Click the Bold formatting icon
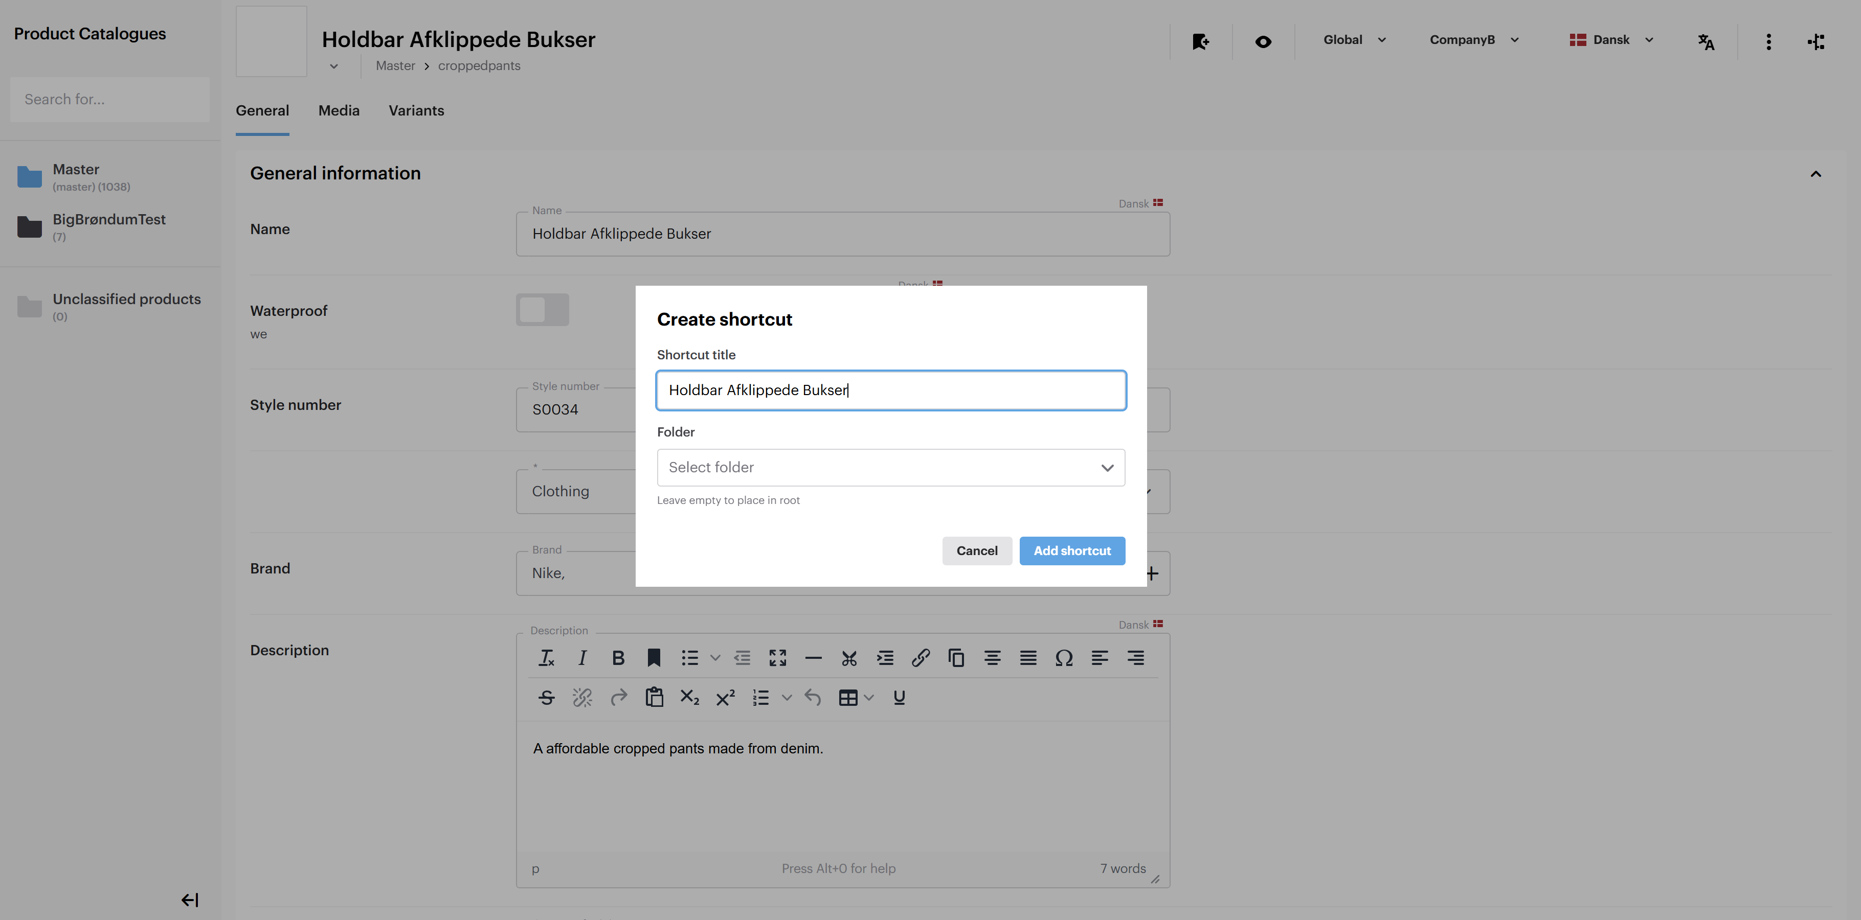The width and height of the screenshot is (1861, 920). pyautogui.click(x=618, y=658)
